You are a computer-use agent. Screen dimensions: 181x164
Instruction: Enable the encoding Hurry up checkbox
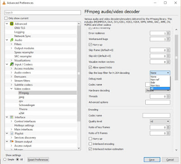90,139
